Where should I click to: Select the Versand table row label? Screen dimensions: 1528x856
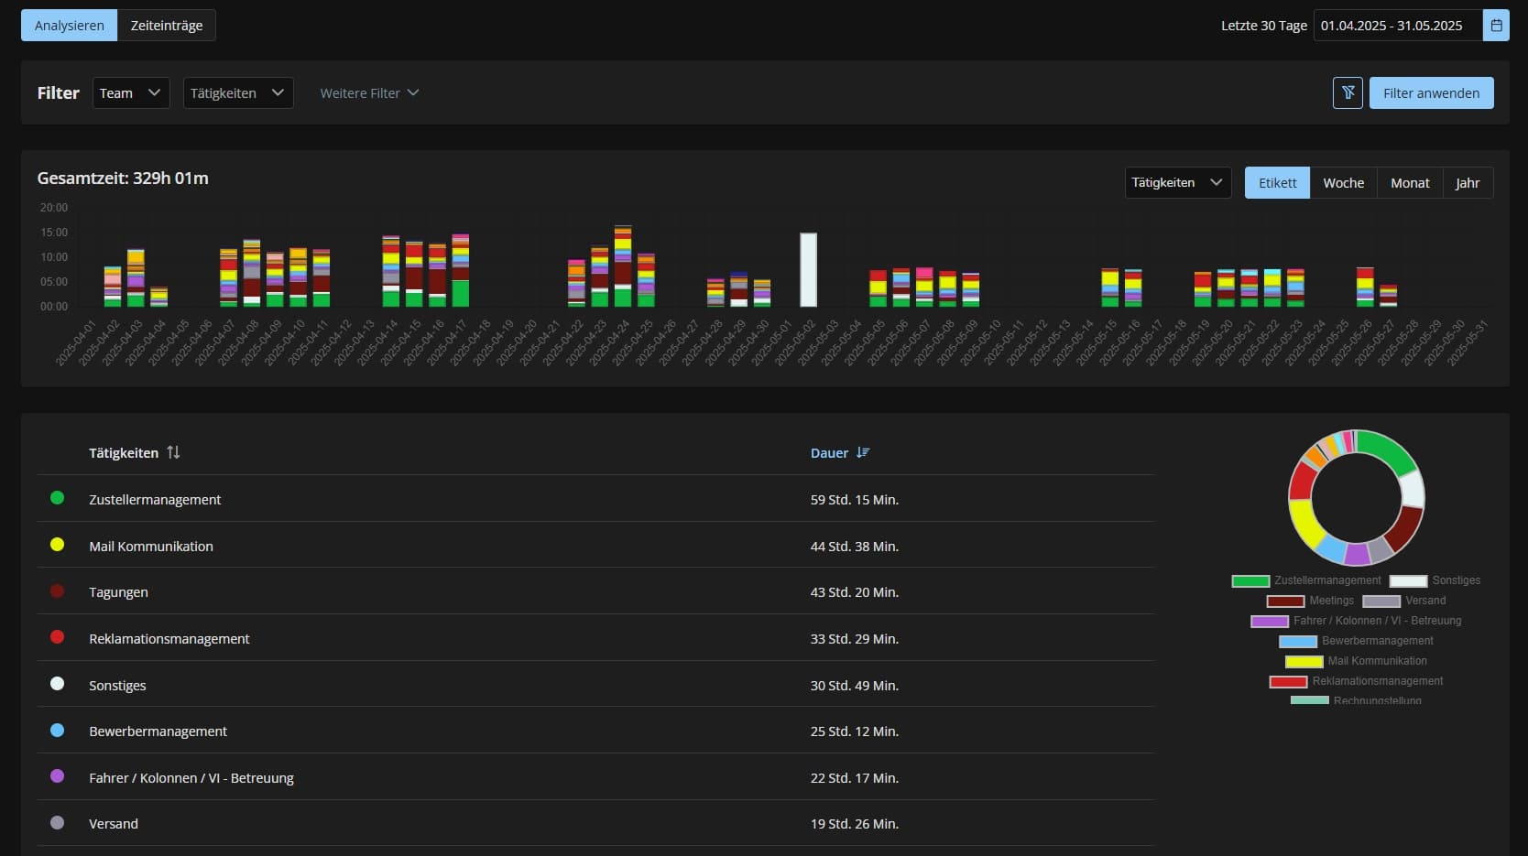click(x=114, y=824)
